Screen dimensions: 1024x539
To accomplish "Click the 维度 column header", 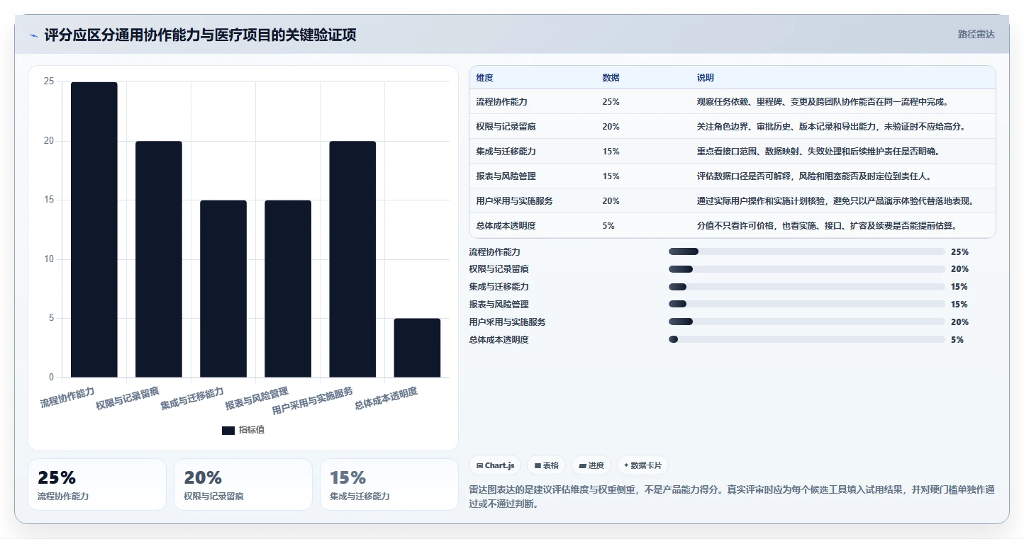I will pos(485,77).
